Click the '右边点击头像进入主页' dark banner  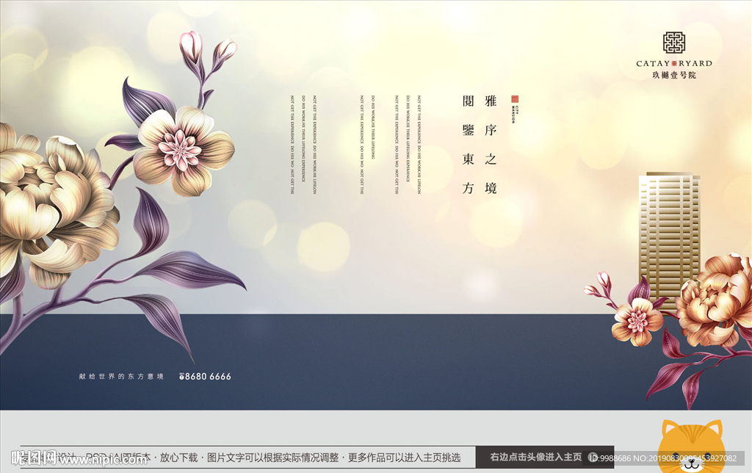(544, 457)
